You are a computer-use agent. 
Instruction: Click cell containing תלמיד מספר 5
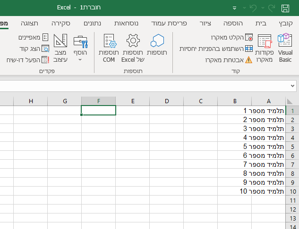click(269, 147)
